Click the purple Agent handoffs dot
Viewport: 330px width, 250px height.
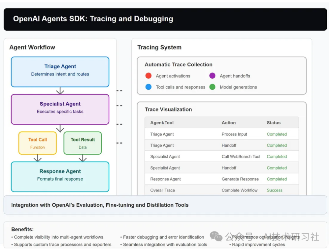click(x=212, y=76)
